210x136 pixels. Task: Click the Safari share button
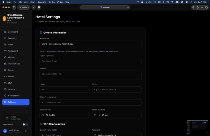[197, 7]
